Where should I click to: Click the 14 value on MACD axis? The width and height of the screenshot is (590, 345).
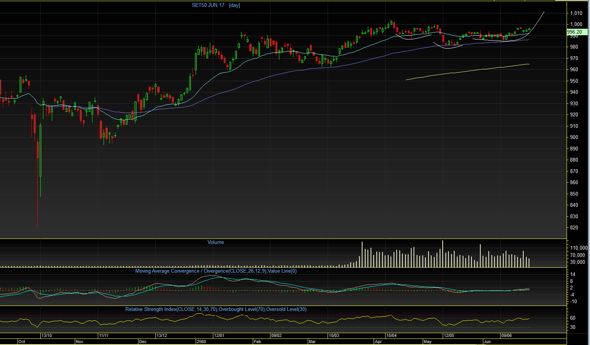click(573, 274)
